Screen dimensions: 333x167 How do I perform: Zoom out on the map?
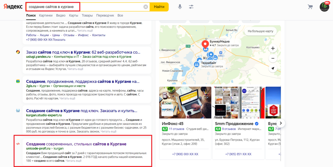point(273,58)
